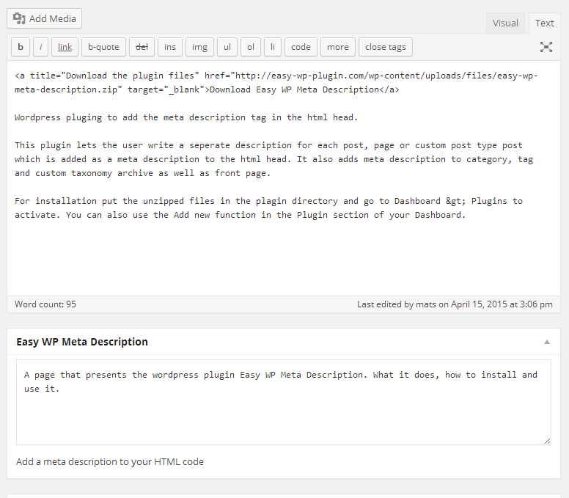Insert the more tag
569x498 pixels.
[338, 47]
